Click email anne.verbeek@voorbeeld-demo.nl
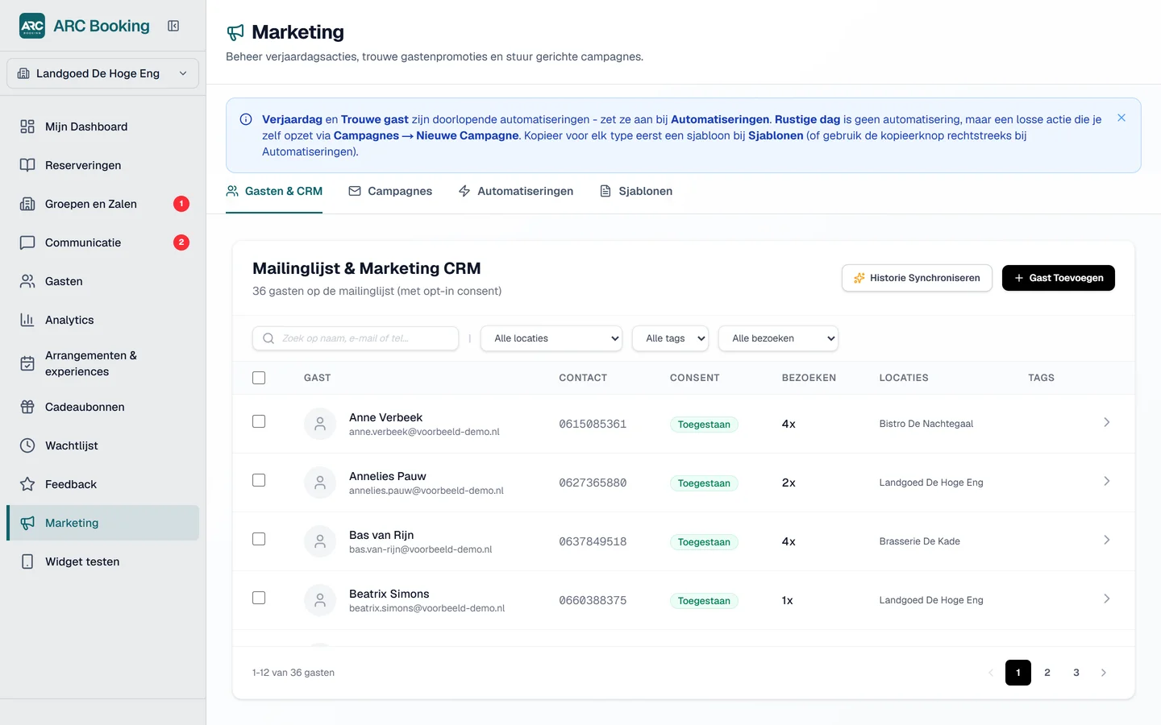The height and width of the screenshot is (725, 1161). point(424,432)
